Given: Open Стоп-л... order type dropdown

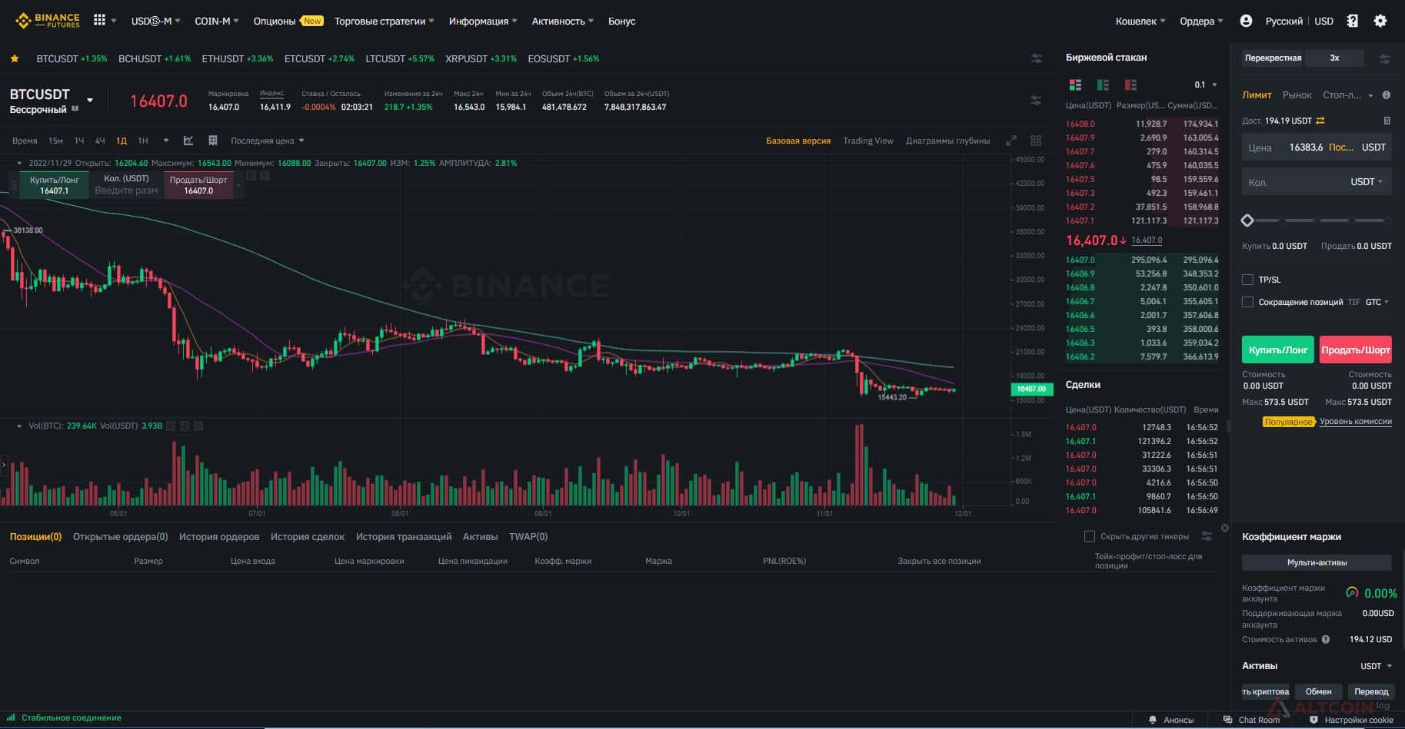Looking at the screenshot, I should pyautogui.click(x=1348, y=95).
